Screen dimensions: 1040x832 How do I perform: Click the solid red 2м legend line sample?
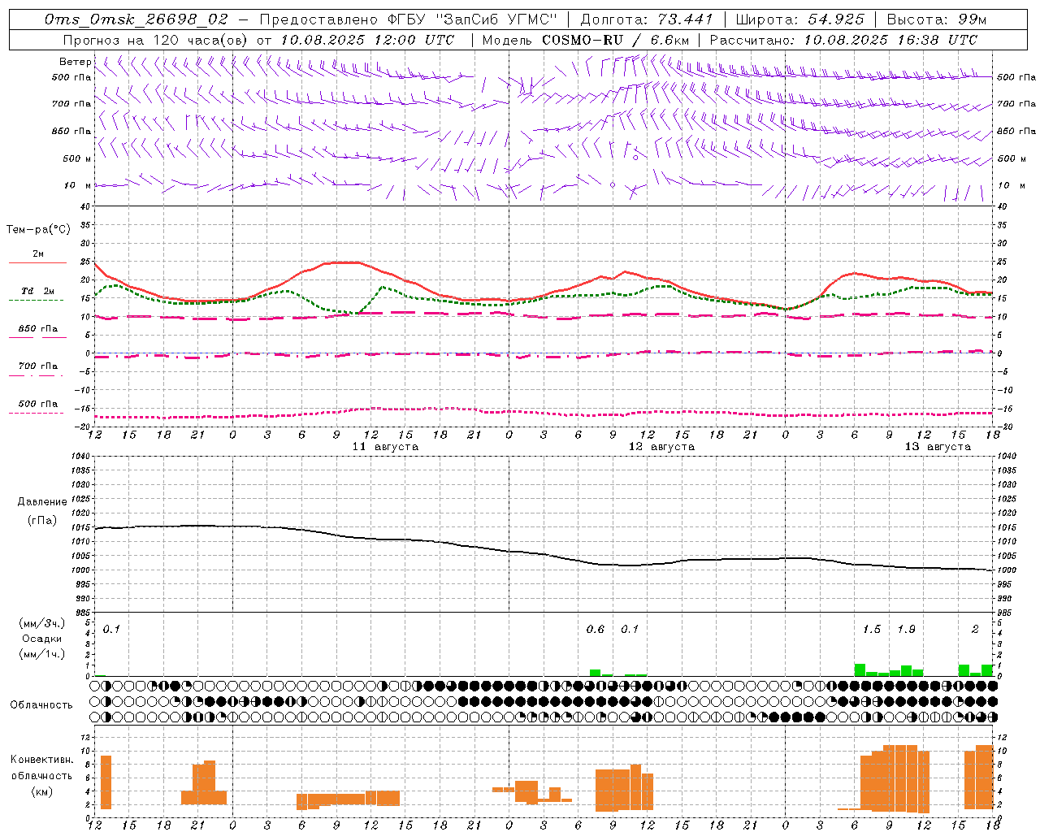tap(37, 263)
